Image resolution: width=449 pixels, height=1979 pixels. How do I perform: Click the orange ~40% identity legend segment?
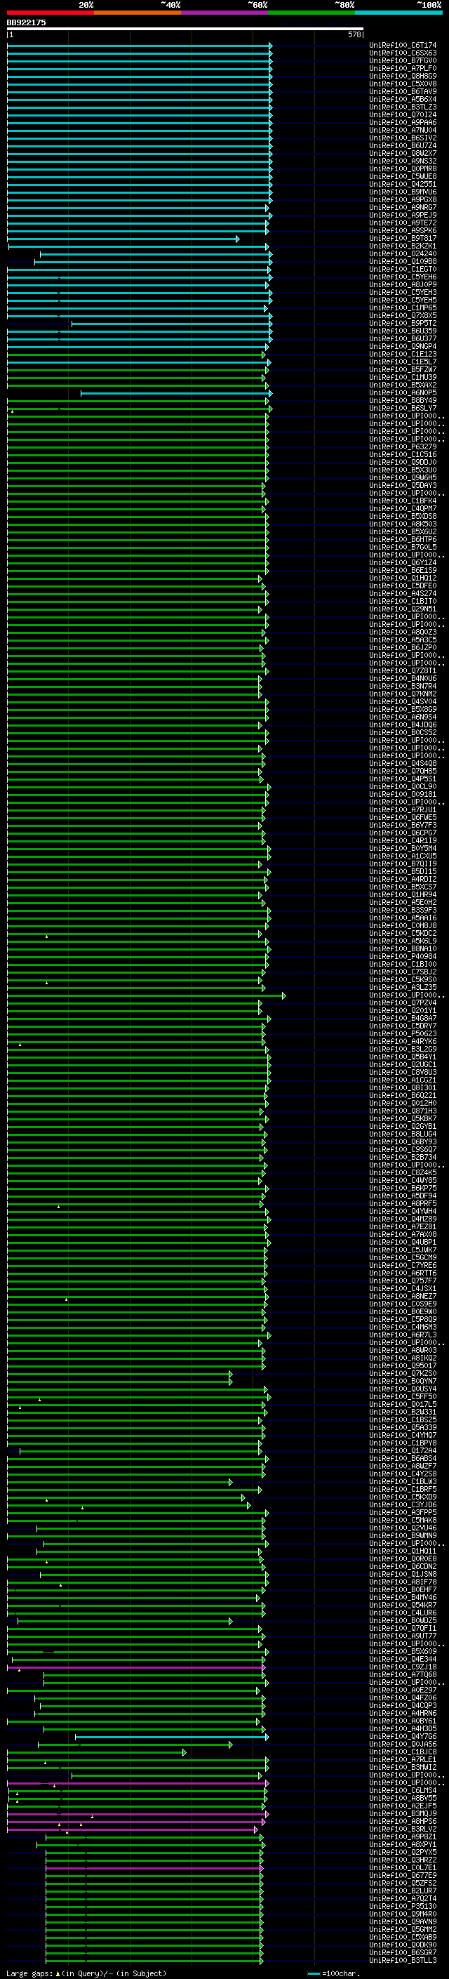138,13
